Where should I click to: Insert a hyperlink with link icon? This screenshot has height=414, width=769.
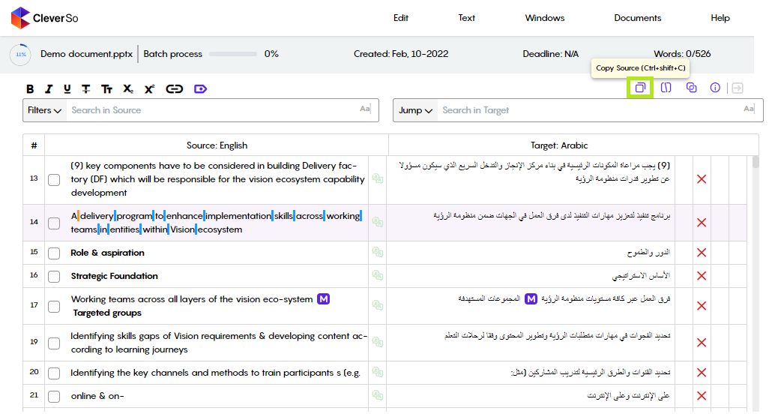tap(174, 88)
